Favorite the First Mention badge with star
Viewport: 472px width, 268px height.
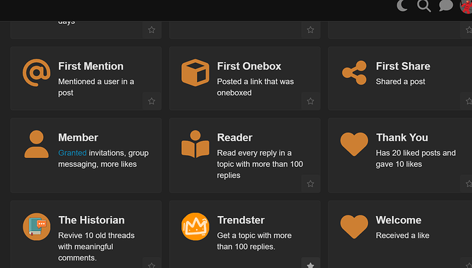click(x=151, y=101)
